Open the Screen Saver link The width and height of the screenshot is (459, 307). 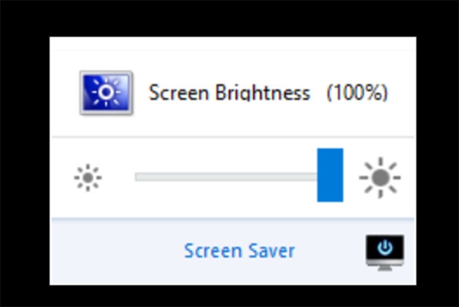coord(239,251)
